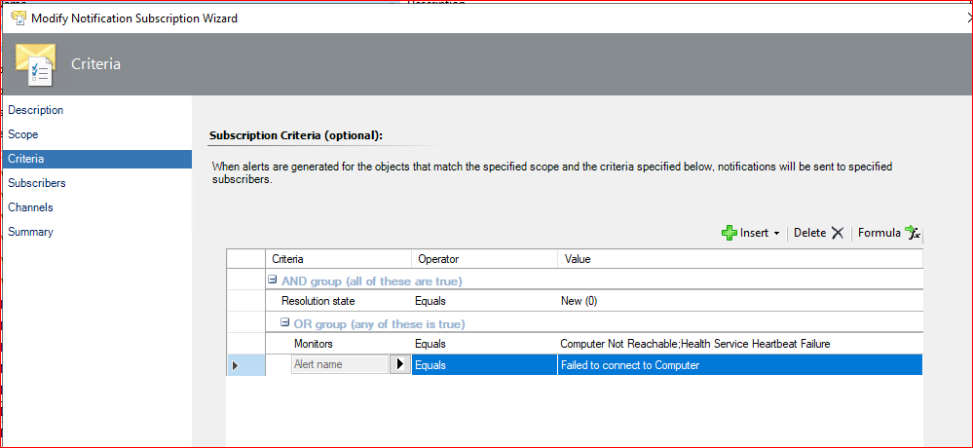Click the Criteria column header

(x=338, y=259)
